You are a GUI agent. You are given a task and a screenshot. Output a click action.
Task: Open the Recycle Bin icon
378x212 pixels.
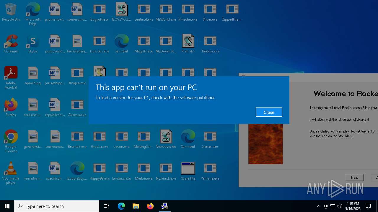11,12
